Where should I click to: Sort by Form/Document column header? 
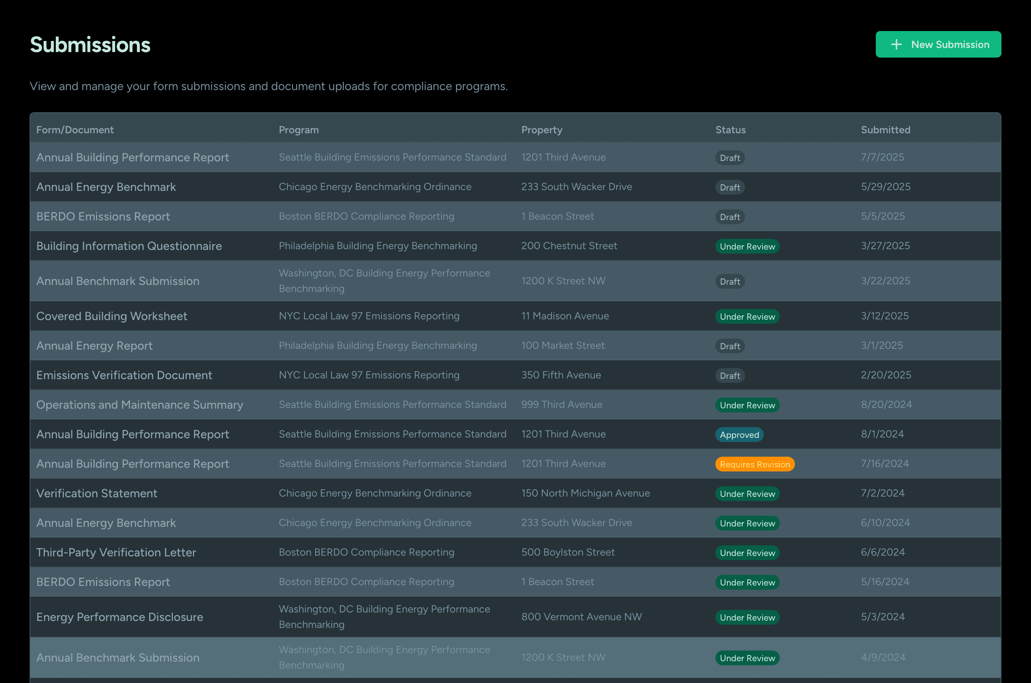click(x=75, y=130)
